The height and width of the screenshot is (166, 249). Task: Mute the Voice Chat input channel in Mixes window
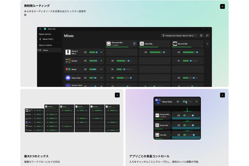click(85, 78)
